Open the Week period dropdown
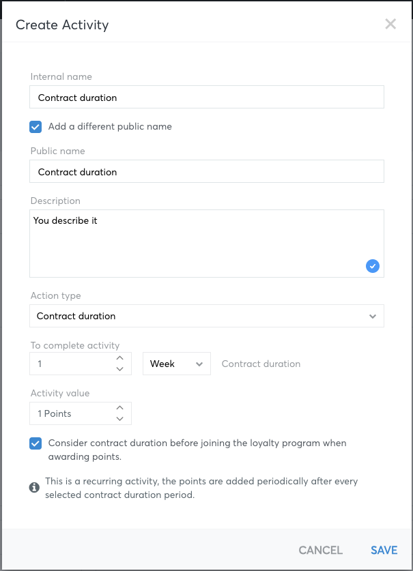 point(176,364)
